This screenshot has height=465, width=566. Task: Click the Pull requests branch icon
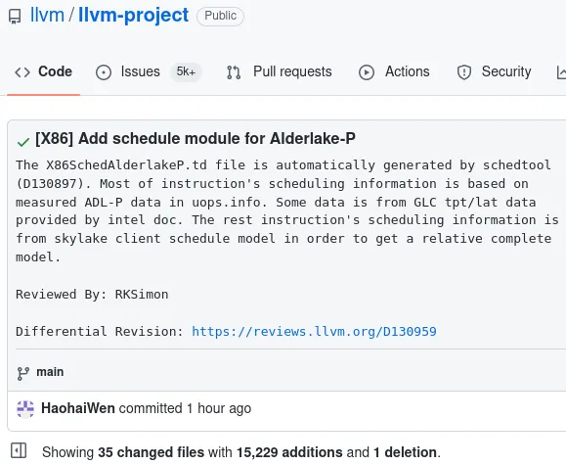[x=234, y=72]
